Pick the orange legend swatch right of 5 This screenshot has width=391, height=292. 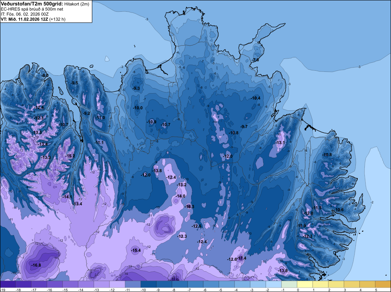coord(383,284)
